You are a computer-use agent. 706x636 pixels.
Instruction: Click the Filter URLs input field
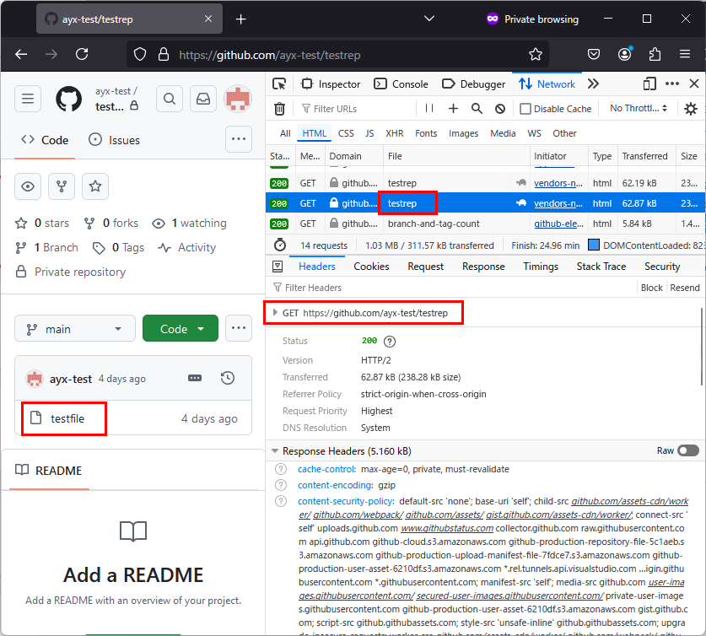coord(358,109)
